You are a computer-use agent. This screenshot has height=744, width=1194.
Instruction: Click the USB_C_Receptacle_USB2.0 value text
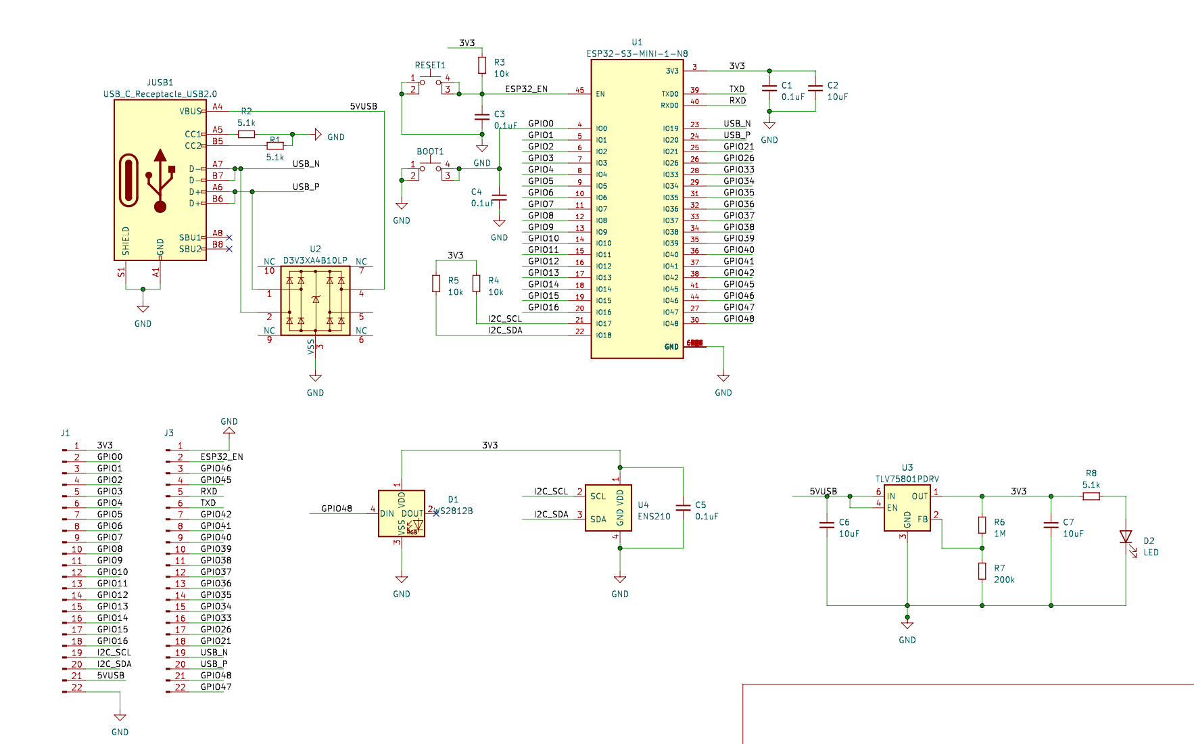click(x=160, y=94)
